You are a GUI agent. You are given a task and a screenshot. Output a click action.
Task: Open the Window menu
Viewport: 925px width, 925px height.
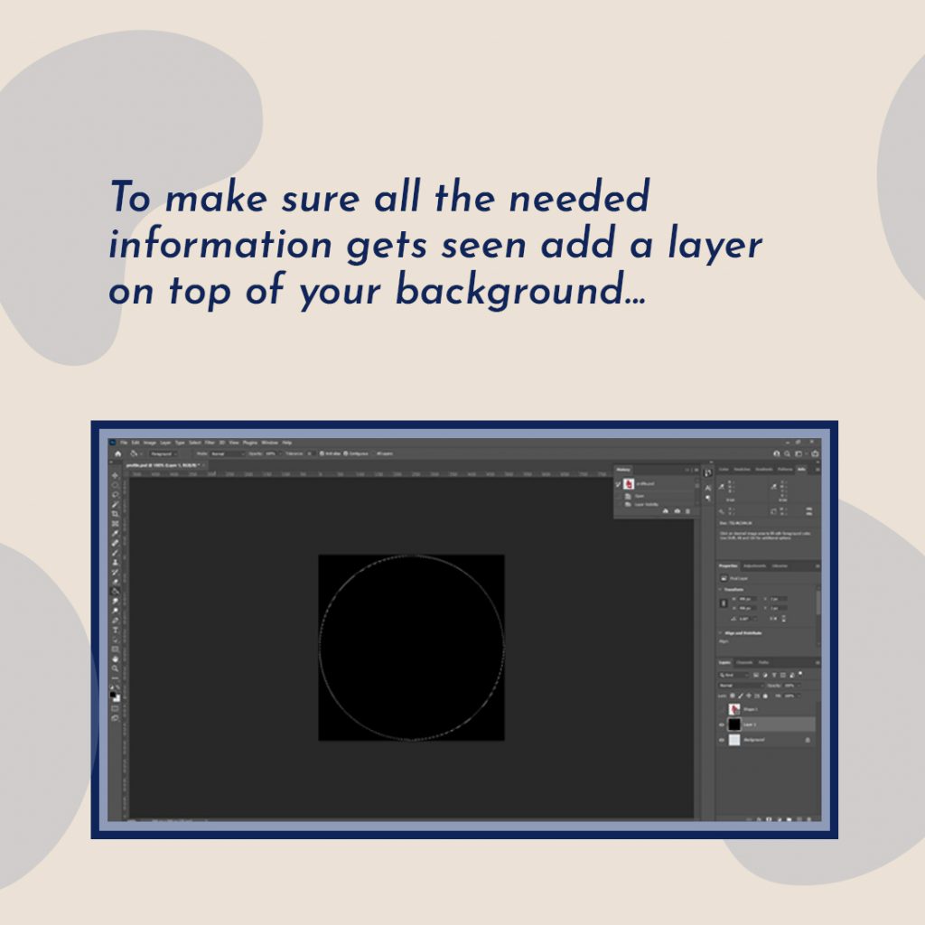click(269, 443)
